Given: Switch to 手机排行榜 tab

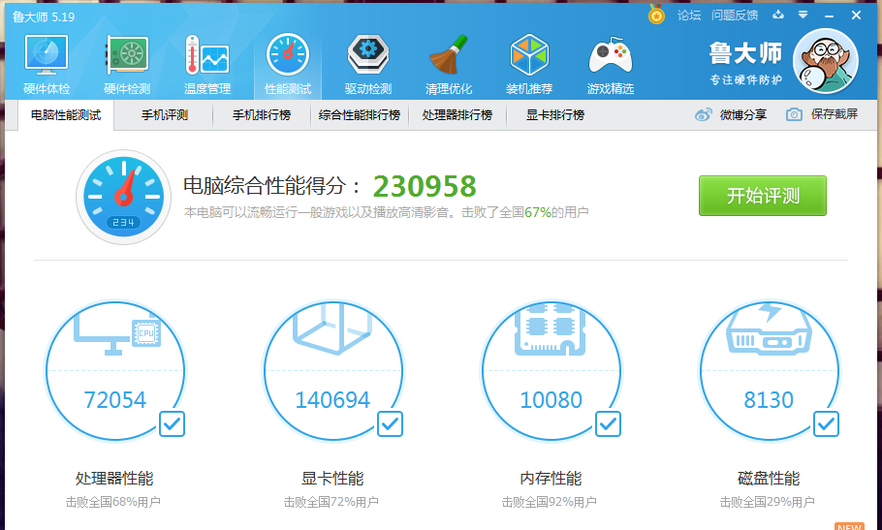Looking at the screenshot, I should [262, 115].
